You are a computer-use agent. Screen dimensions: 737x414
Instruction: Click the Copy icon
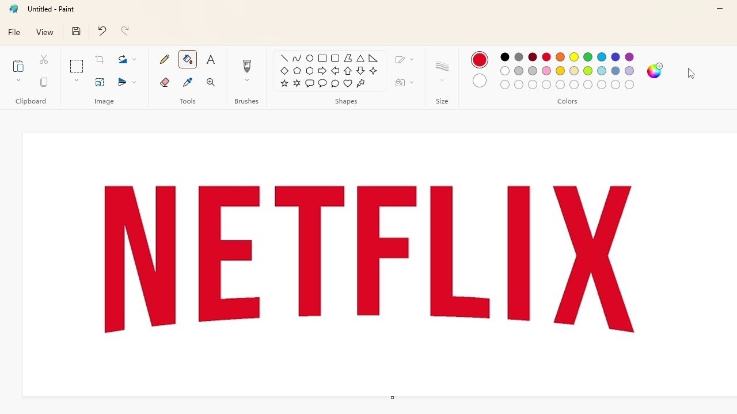tap(44, 83)
